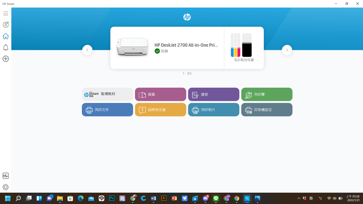Open the account profile icon in sidebar
Screen dimensions: 363x204
6,24
